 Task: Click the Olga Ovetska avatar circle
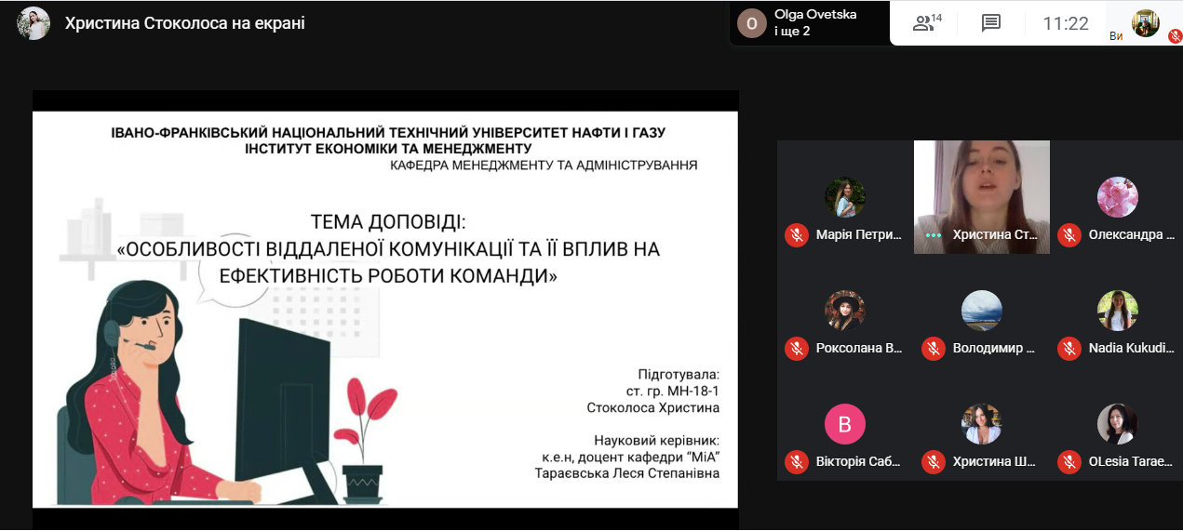point(752,23)
